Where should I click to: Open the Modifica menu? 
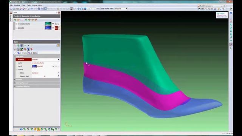click(x=17, y=5)
